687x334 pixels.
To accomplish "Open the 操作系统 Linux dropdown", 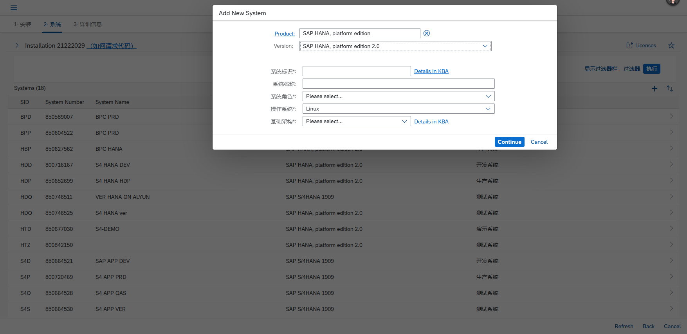I will pyautogui.click(x=488, y=109).
